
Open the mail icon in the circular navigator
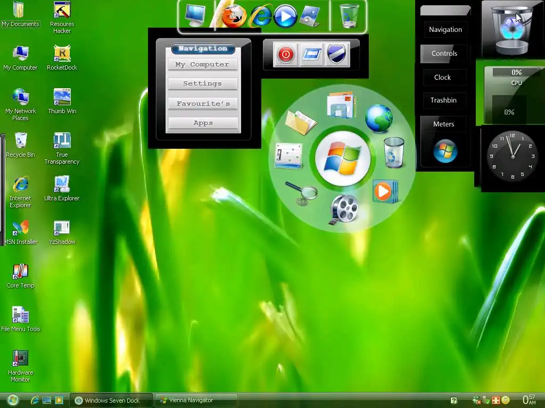[341, 105]
